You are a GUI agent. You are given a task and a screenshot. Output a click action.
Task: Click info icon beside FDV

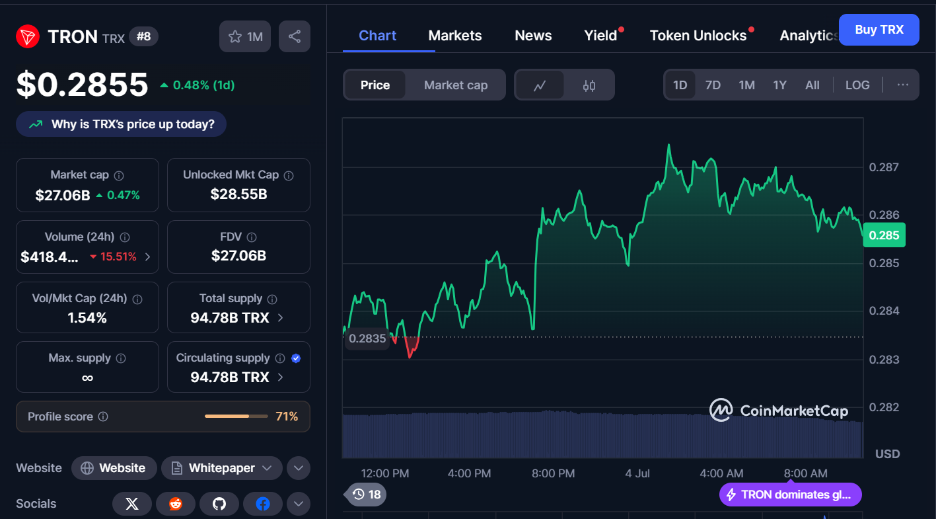click(x=251, y=237)
